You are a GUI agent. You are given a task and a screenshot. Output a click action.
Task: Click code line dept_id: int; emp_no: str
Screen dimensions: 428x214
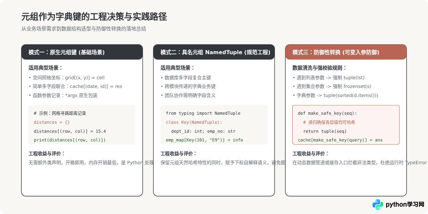(203, 131)
